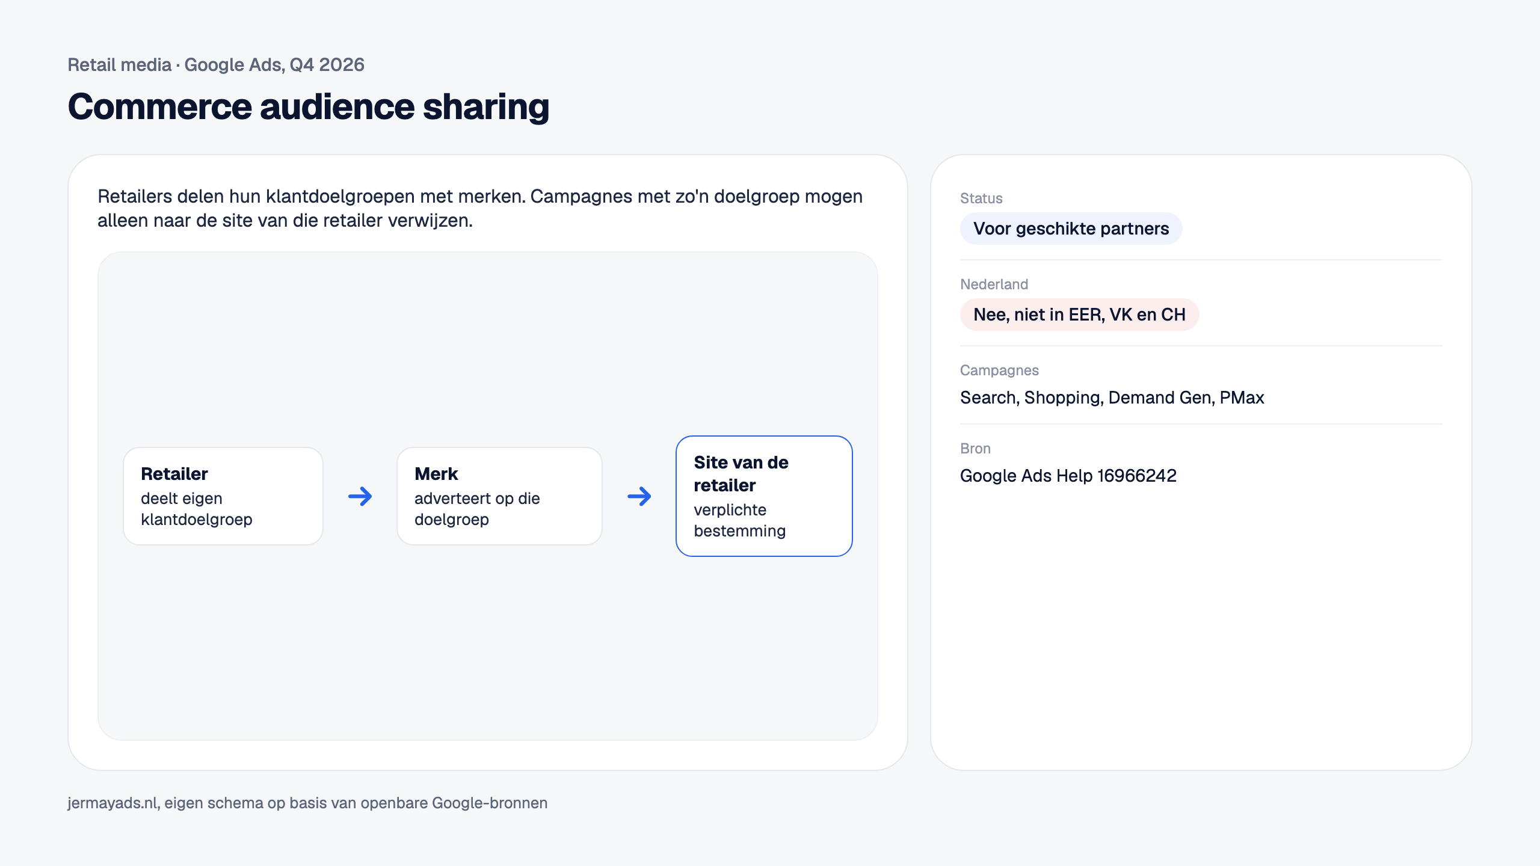Click the 'Status' label
The width and height of the screenshot is (1540, 866).
pos(981,198)
